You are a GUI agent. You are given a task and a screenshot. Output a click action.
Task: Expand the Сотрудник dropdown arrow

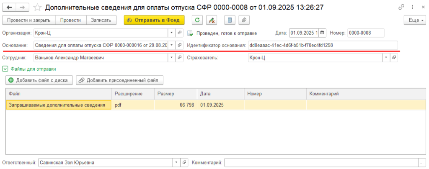coord(171,58)
